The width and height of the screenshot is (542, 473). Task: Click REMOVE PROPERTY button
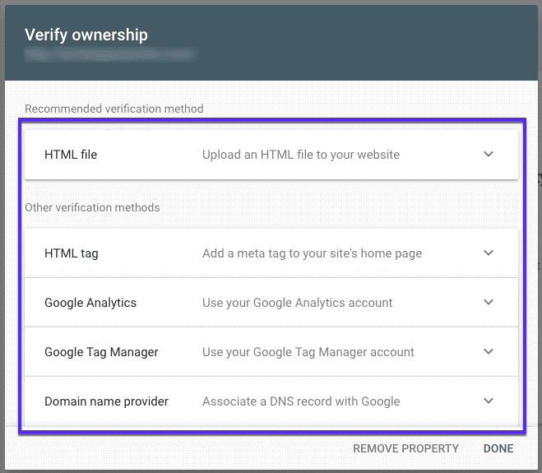click(405, 448)
